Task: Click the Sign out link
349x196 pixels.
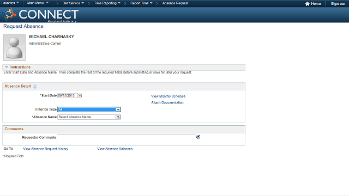Action: (338, 4)
